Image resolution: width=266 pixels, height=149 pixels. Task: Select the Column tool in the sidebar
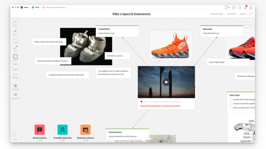pos(15,67)
